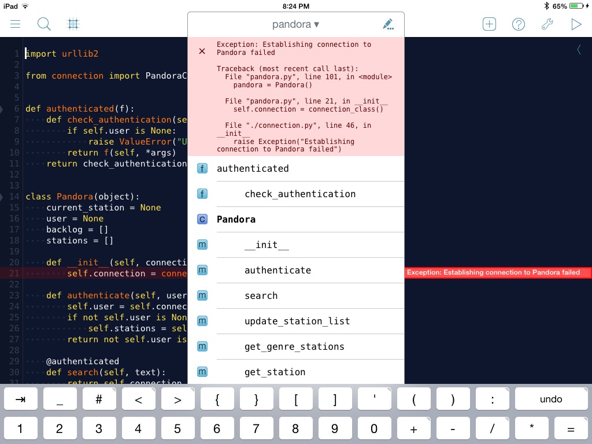Tap the Wi-Fi status icon
Image resolution: width=592 pixels, height=444 pixels.
[x=25, y=6]
